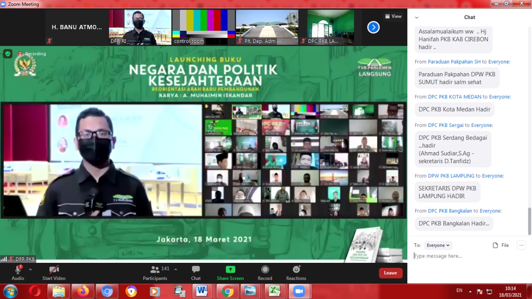Open Everyone recipient dropdown

click(438, 245)
